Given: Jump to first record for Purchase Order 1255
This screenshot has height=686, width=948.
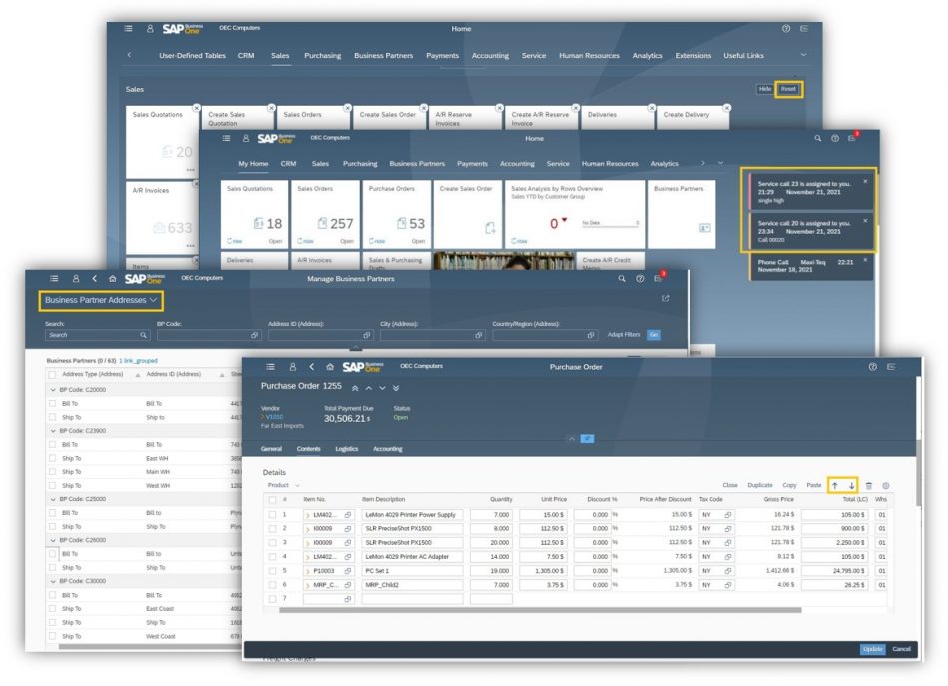Looking at the screenshot, I should tap(355, 388).
